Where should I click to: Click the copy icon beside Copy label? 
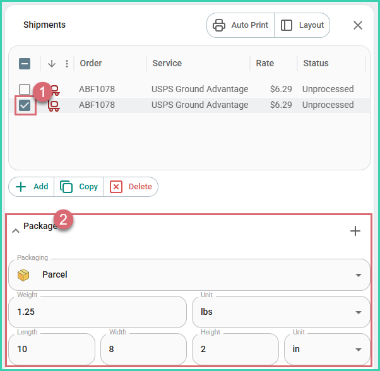pos(66,187)
